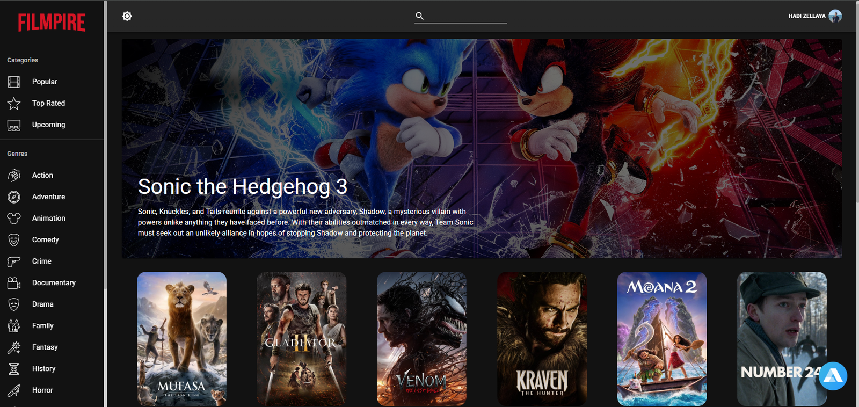
Task: Select the Popular film strip icon
Action: coord(14,82)
